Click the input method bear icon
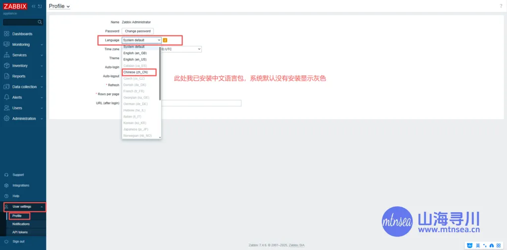 (x=470, y=246)
